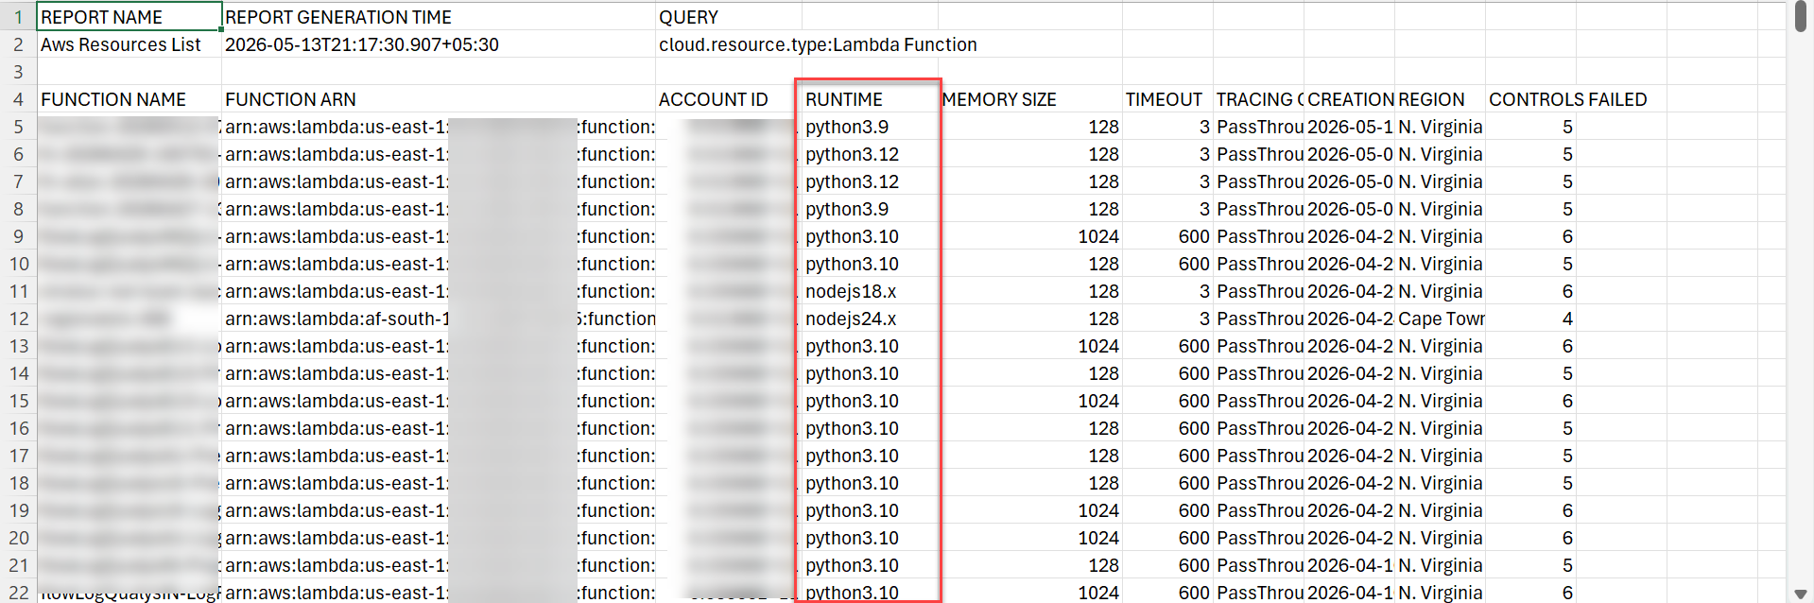Click the TIMEOUT column header cell
The height and width of the screenshot is (603, 1814).
click(x=1167, y=99)
